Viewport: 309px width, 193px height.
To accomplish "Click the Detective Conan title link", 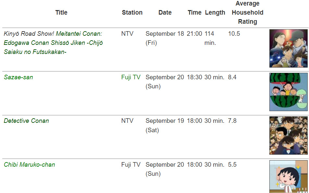I will pos(26,121).
